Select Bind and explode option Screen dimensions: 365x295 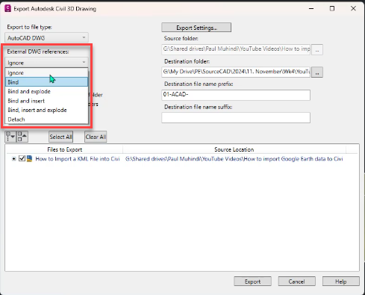[46, 91]
